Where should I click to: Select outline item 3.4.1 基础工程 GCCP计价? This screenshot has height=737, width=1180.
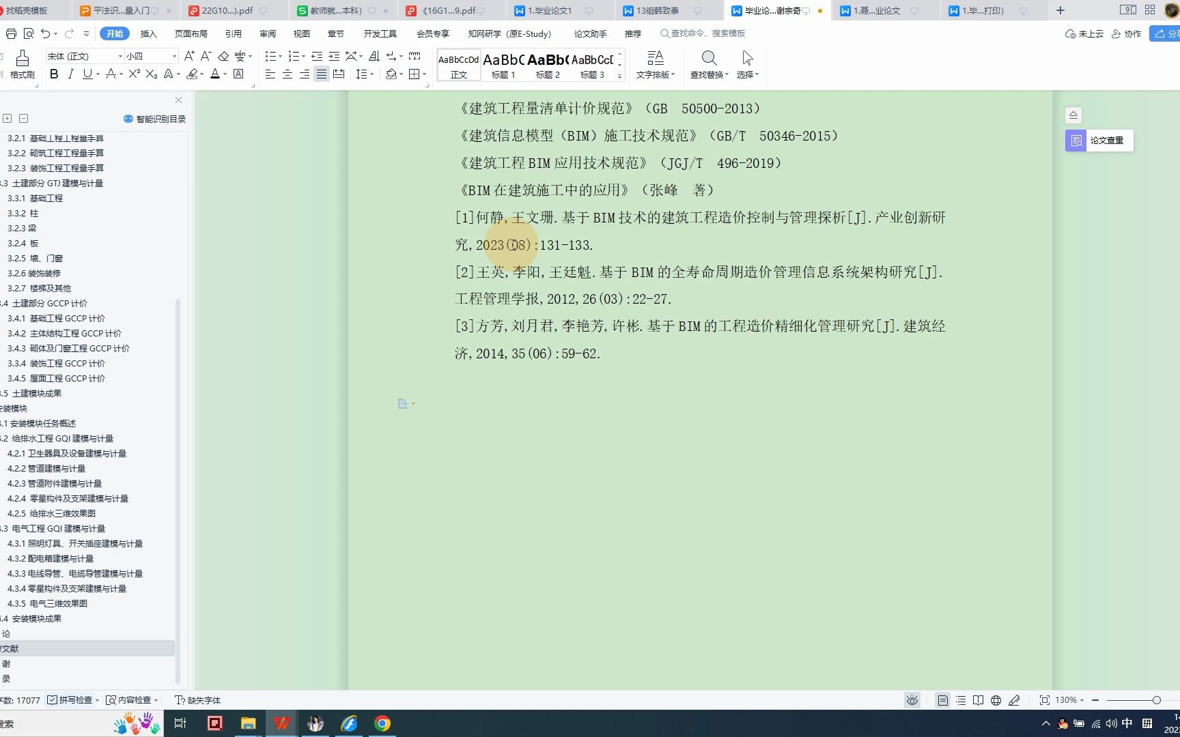pyautogui.click(x=56, y=318)
